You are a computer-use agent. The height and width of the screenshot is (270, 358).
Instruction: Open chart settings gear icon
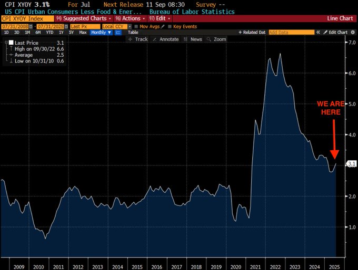point(353,33)
